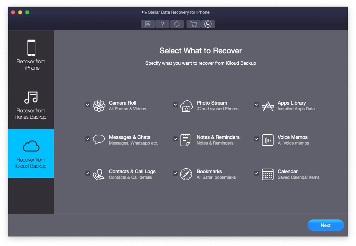Click the 'Messages & Chats' label

[x=130, y=137]
